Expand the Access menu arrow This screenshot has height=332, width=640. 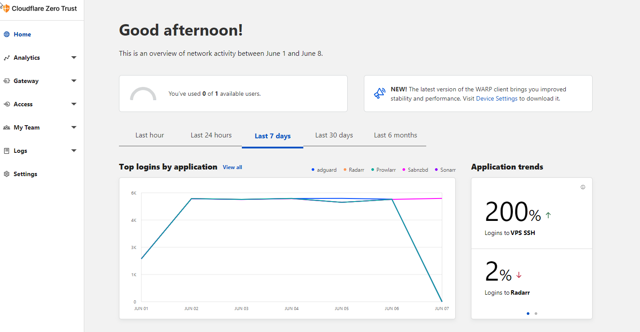click(74, 104)
